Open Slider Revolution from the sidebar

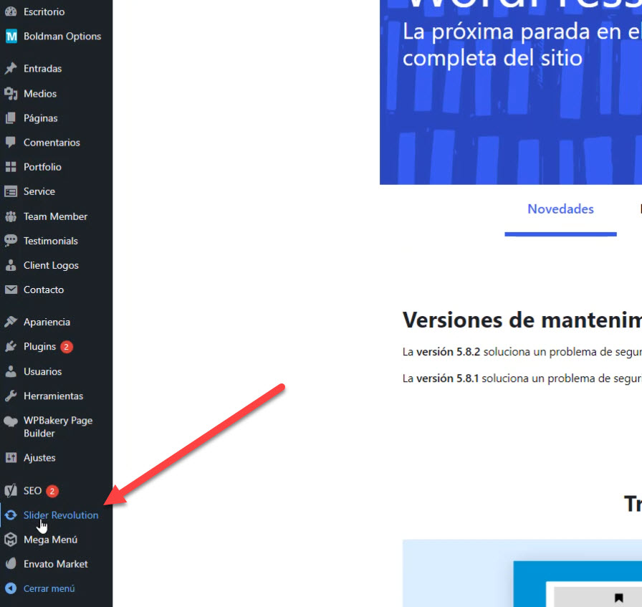coord(61,515)
